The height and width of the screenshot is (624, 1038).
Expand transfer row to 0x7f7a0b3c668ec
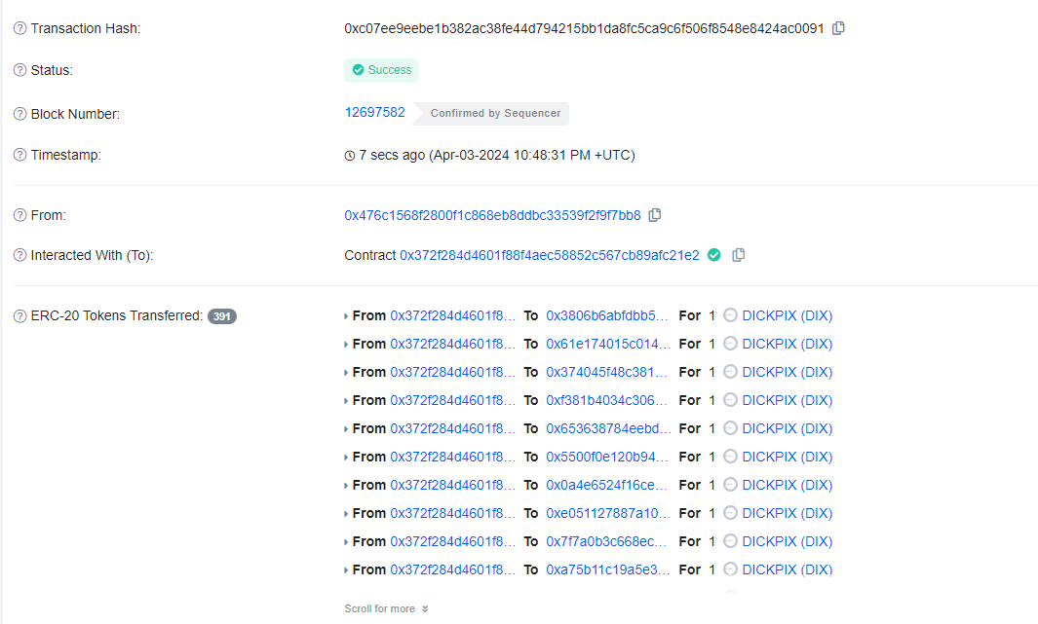[x=346, y=542]
